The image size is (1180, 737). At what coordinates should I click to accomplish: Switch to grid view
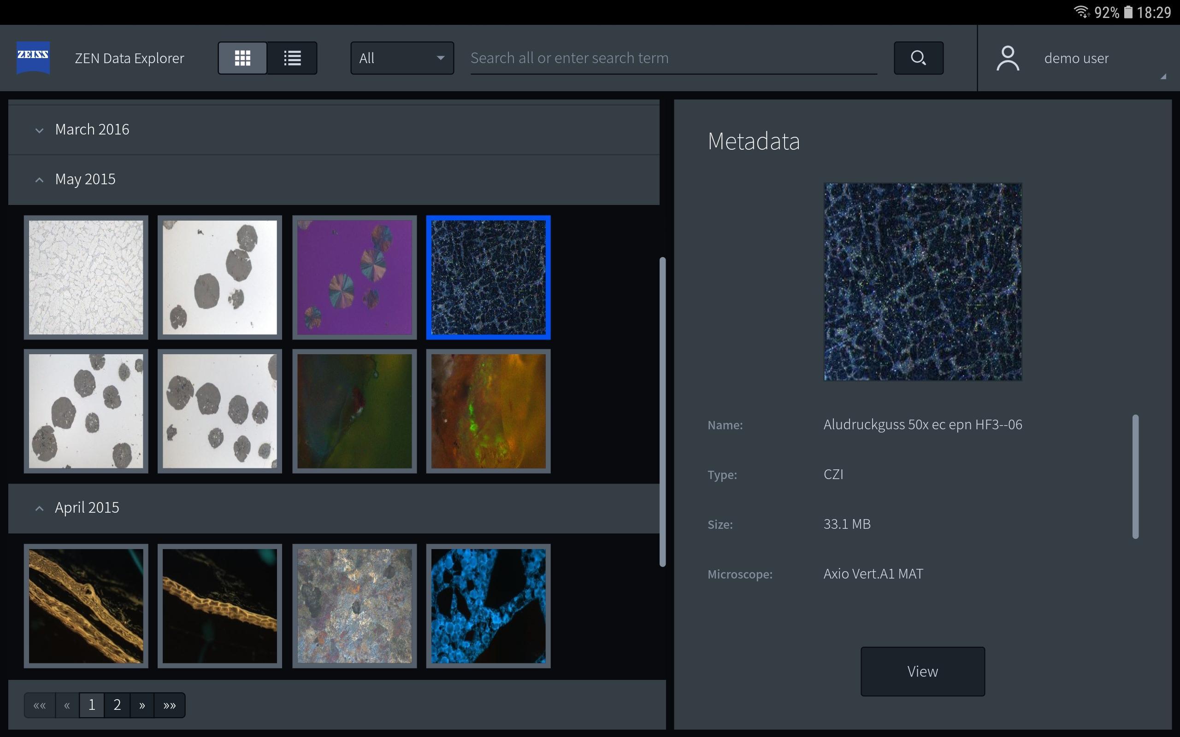tap(242, 58)
